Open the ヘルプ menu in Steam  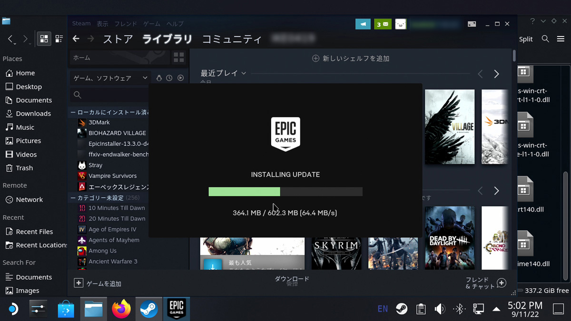point(175,24)
